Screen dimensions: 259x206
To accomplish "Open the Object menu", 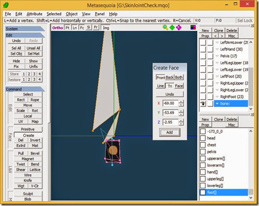I will (x=72, y=14).
